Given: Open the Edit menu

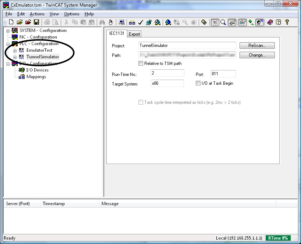Looking at the screenshot, I should click(x=21, y=14).
